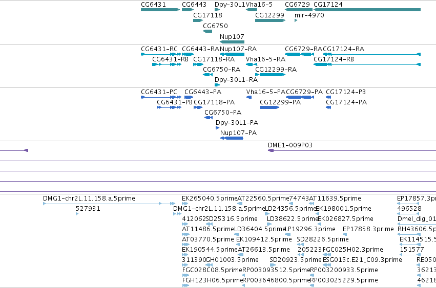Image resolution: width=436 pixels, height=288 pixels.
Task: Click the mir-4970 small arrow feature
Action: point(296,20)
